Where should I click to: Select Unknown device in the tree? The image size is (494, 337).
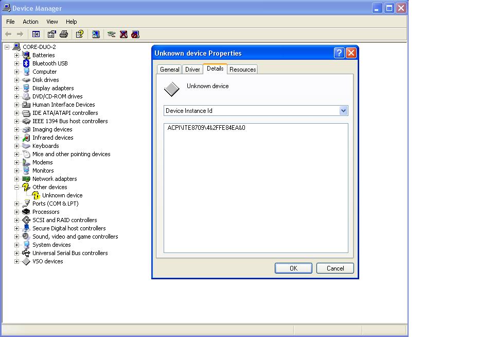[x=62, y=195]
